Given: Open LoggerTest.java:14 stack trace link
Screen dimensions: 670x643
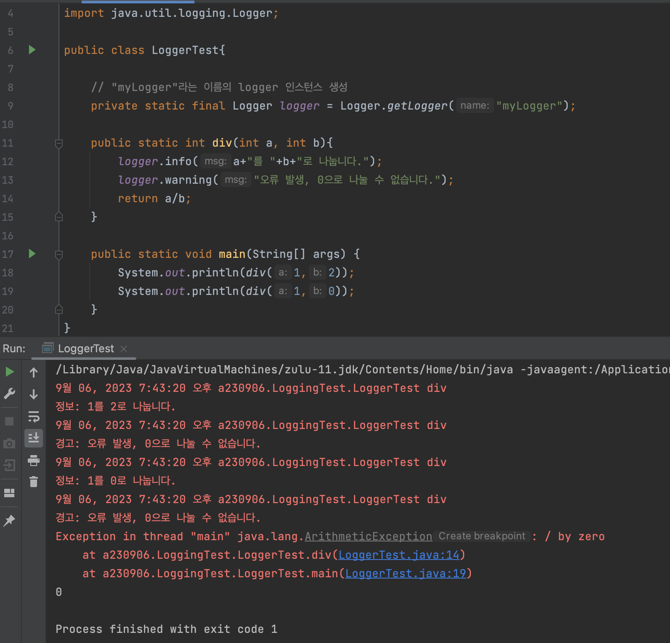Looking at the screenshot, I should point(399,555).
